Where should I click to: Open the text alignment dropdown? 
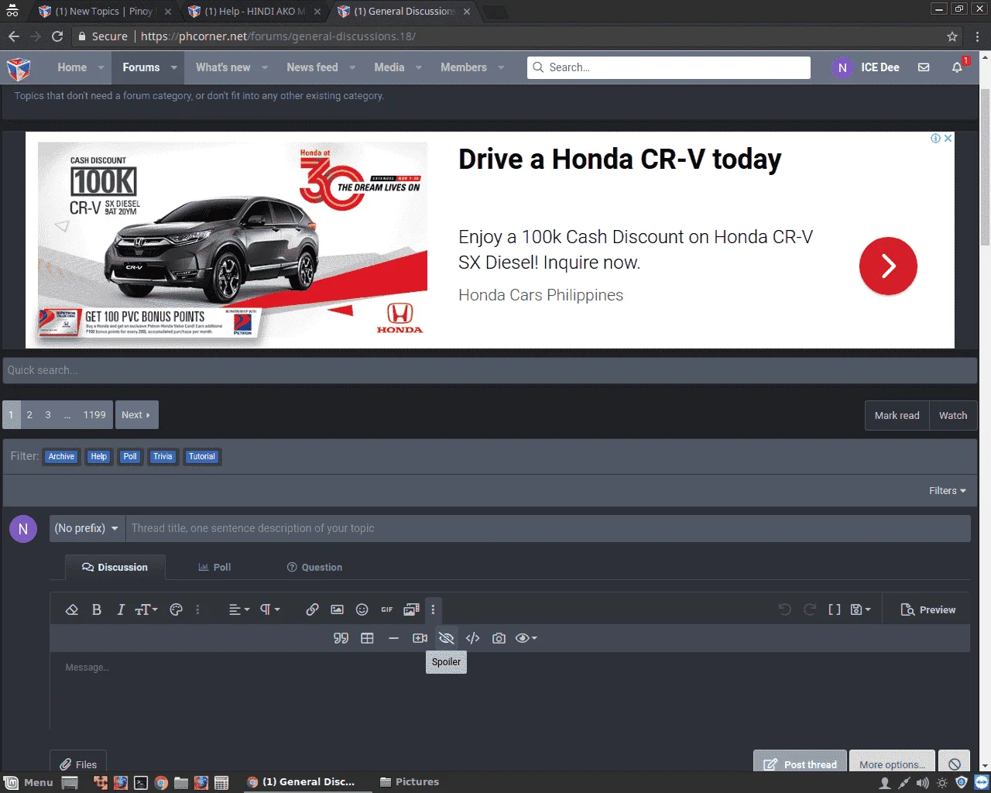pos(239,609)
